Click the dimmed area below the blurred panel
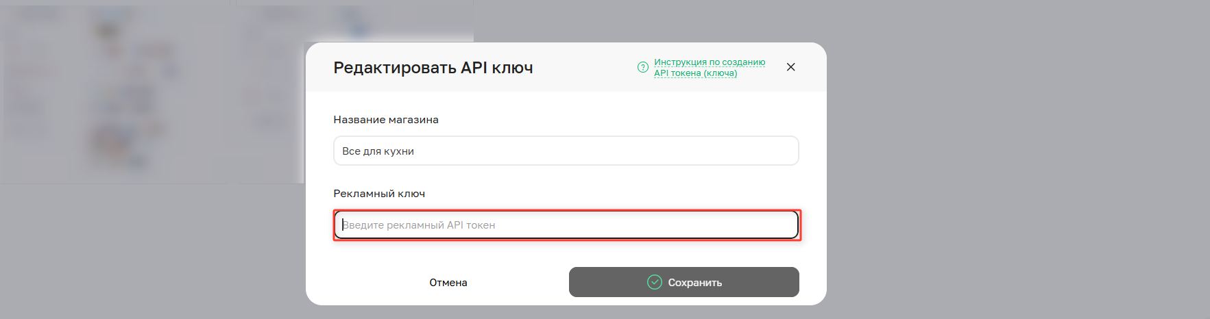The image size is (1210, 319). 151,250
